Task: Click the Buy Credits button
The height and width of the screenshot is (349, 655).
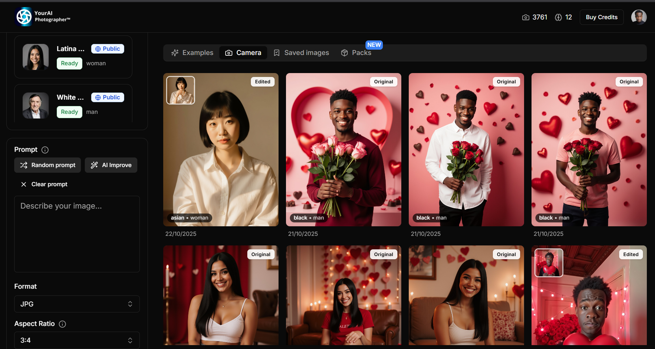Action: click(601, 17)
